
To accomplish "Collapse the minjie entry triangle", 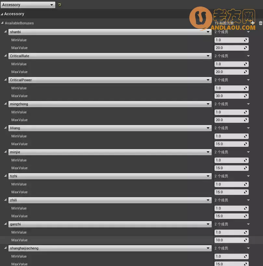I will tap(6, 152).
